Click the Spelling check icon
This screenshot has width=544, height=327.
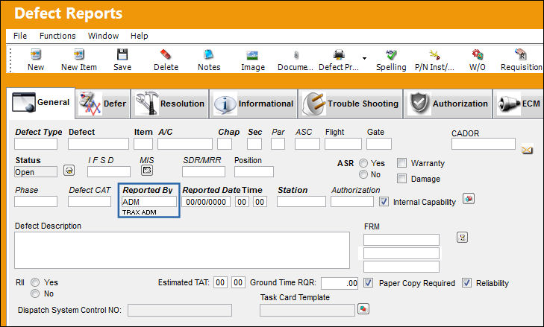point(391,54)
